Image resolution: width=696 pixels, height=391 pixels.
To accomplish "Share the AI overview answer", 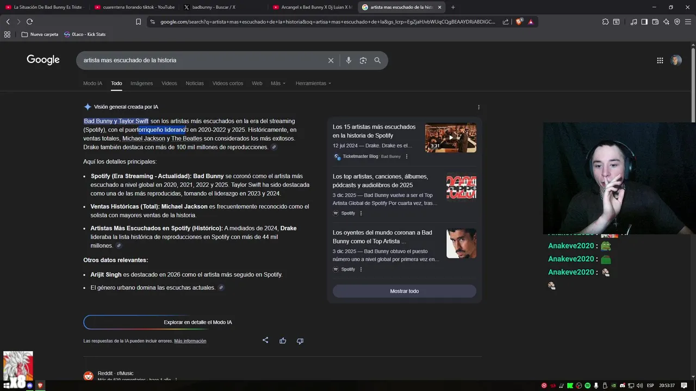I will tap(265, 340).
